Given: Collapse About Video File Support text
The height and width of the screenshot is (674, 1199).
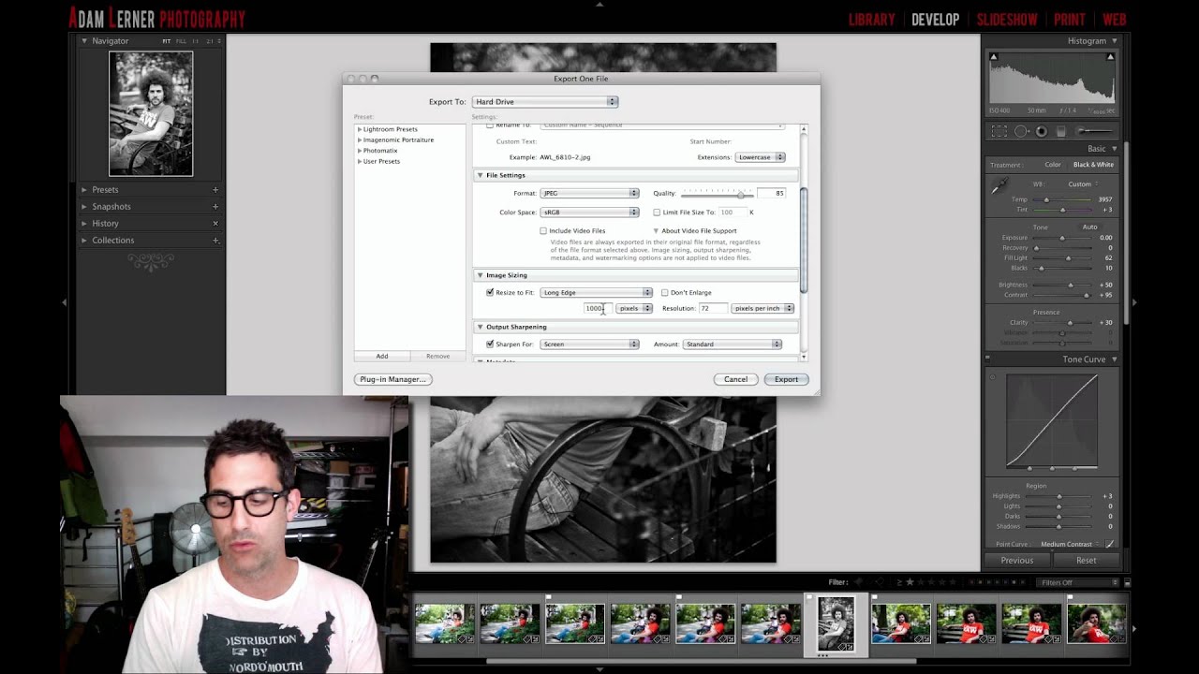Looking at the screenshot, I should pos(656,231).
